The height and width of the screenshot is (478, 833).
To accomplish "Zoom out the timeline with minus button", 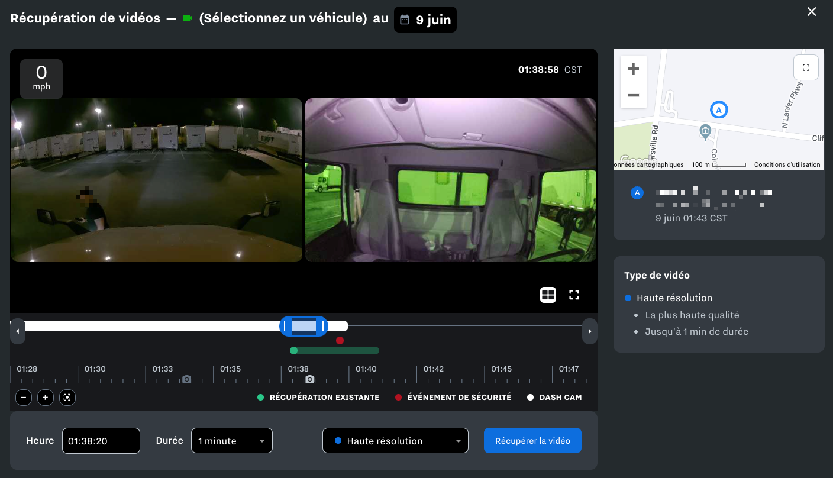I will (x=23, y=398).
